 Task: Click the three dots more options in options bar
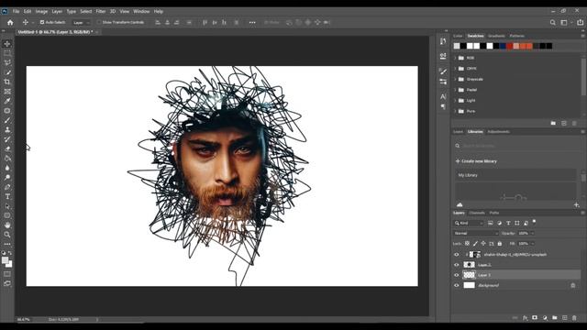(252, 22)
